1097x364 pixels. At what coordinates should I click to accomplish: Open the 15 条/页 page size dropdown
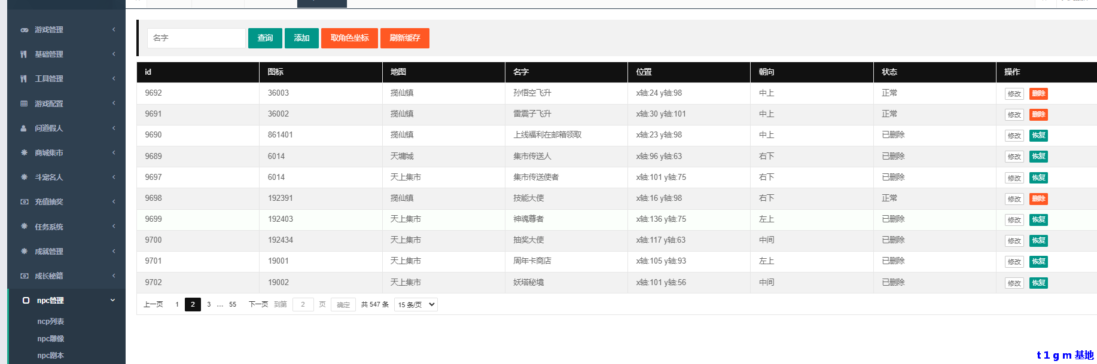pos(416,305)
